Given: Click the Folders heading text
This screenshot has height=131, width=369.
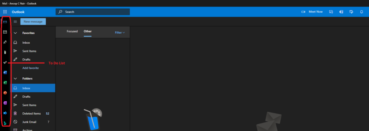Looking at the screenshot, I should 27,79.
